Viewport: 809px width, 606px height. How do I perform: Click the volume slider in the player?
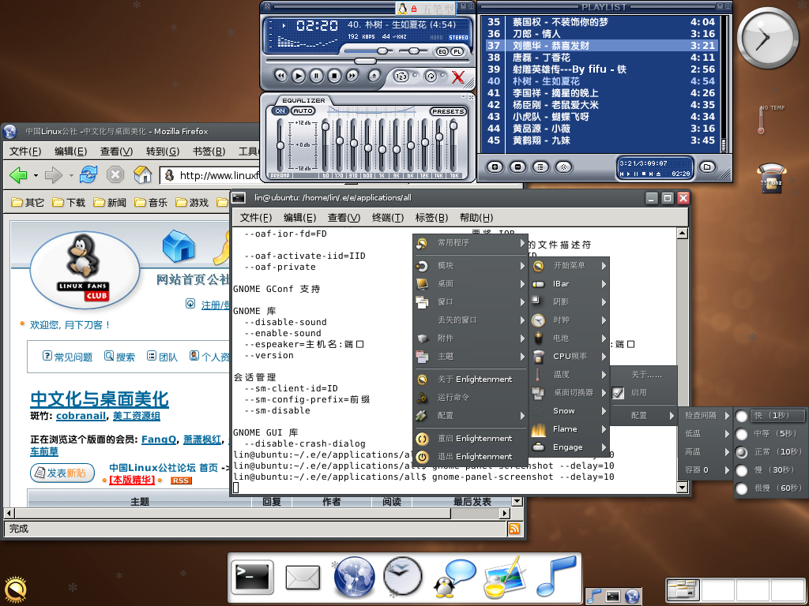(x=367, y=51)
